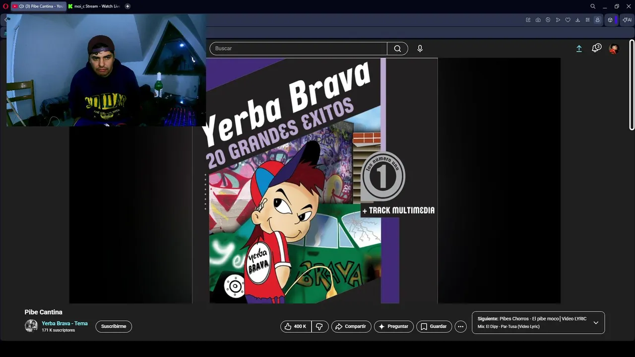Click the back arrow near the address bar
The height and width of the screenshot is (357, 635).
tap(5, 20)
